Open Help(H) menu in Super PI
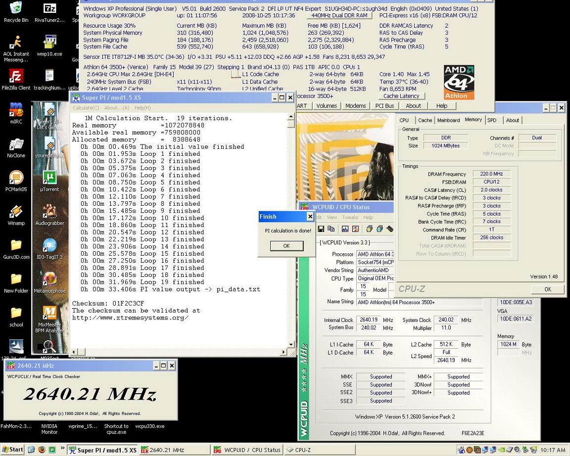 coord(142,108)
